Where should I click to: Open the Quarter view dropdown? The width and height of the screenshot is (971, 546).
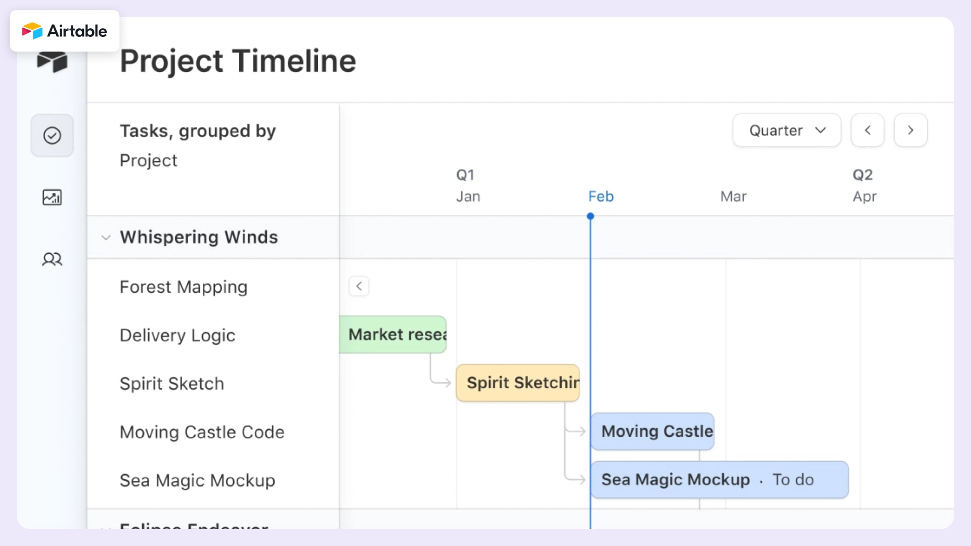786,130
